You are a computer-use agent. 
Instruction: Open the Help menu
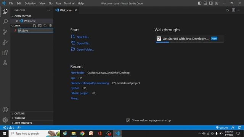pos(80,3)
